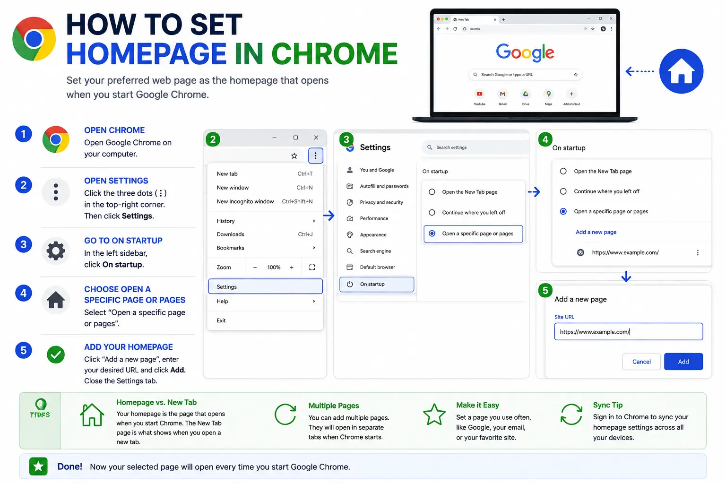Open New Incognito window from the menu
Screen dimensions: 726x484
tap(265, 201)
